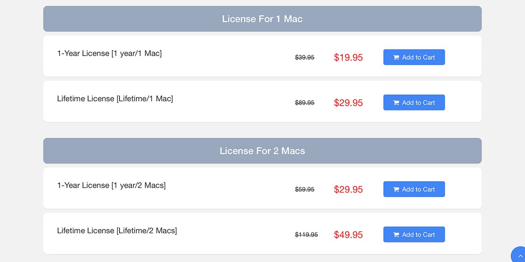Add the Lifetime License for 1 Mac to cart
The image size is (525, 262).
coord(414,102)
